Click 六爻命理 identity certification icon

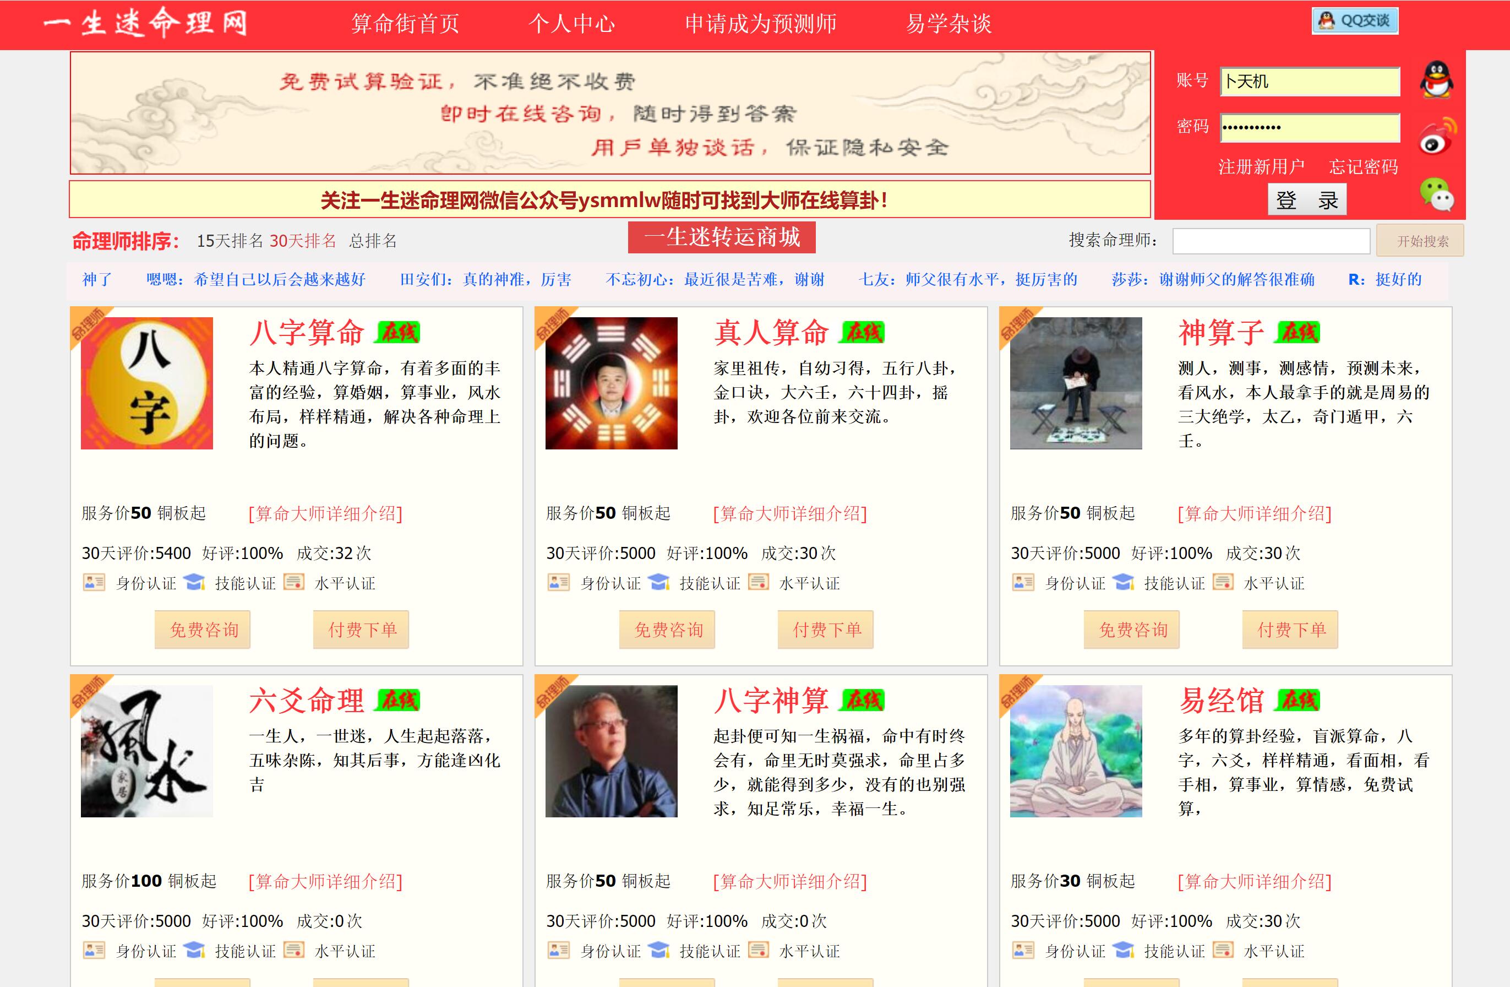pos(94,950)
